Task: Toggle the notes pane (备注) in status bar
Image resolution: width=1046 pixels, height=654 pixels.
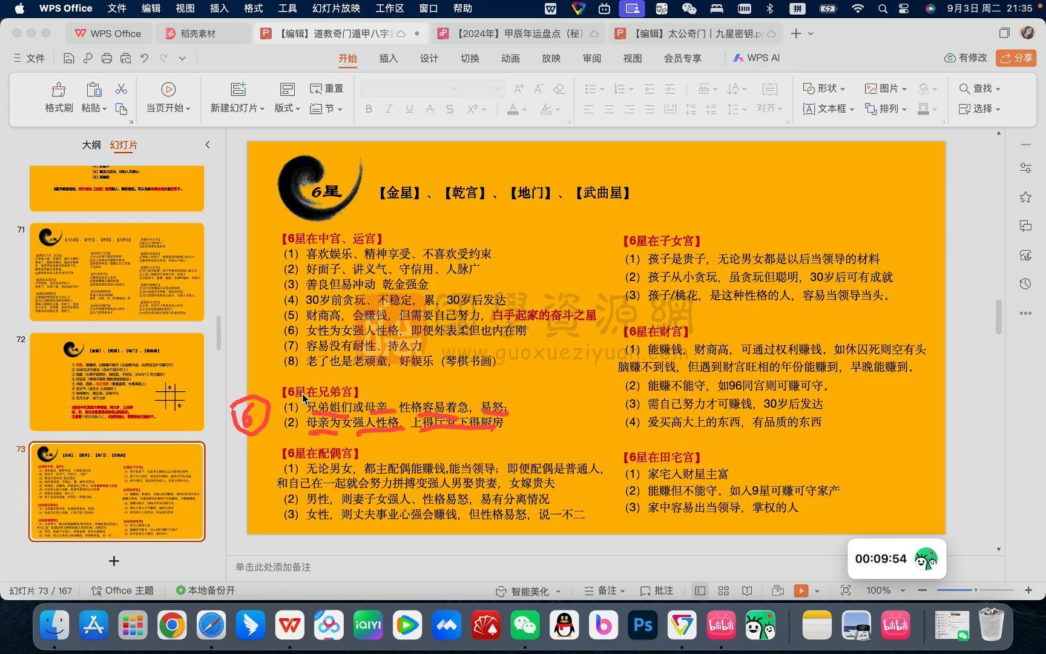Action: tap(604, 590)
